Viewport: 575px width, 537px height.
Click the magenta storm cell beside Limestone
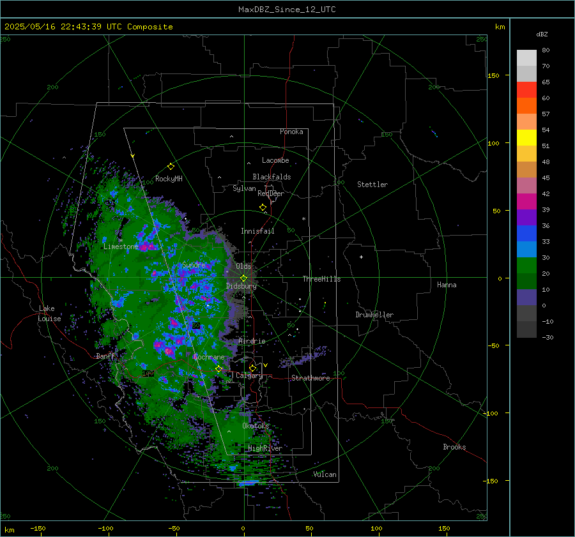coord(148,246)
